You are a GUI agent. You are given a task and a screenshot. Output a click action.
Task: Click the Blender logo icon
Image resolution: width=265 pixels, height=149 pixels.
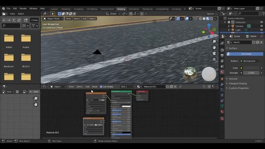[3, 8]
